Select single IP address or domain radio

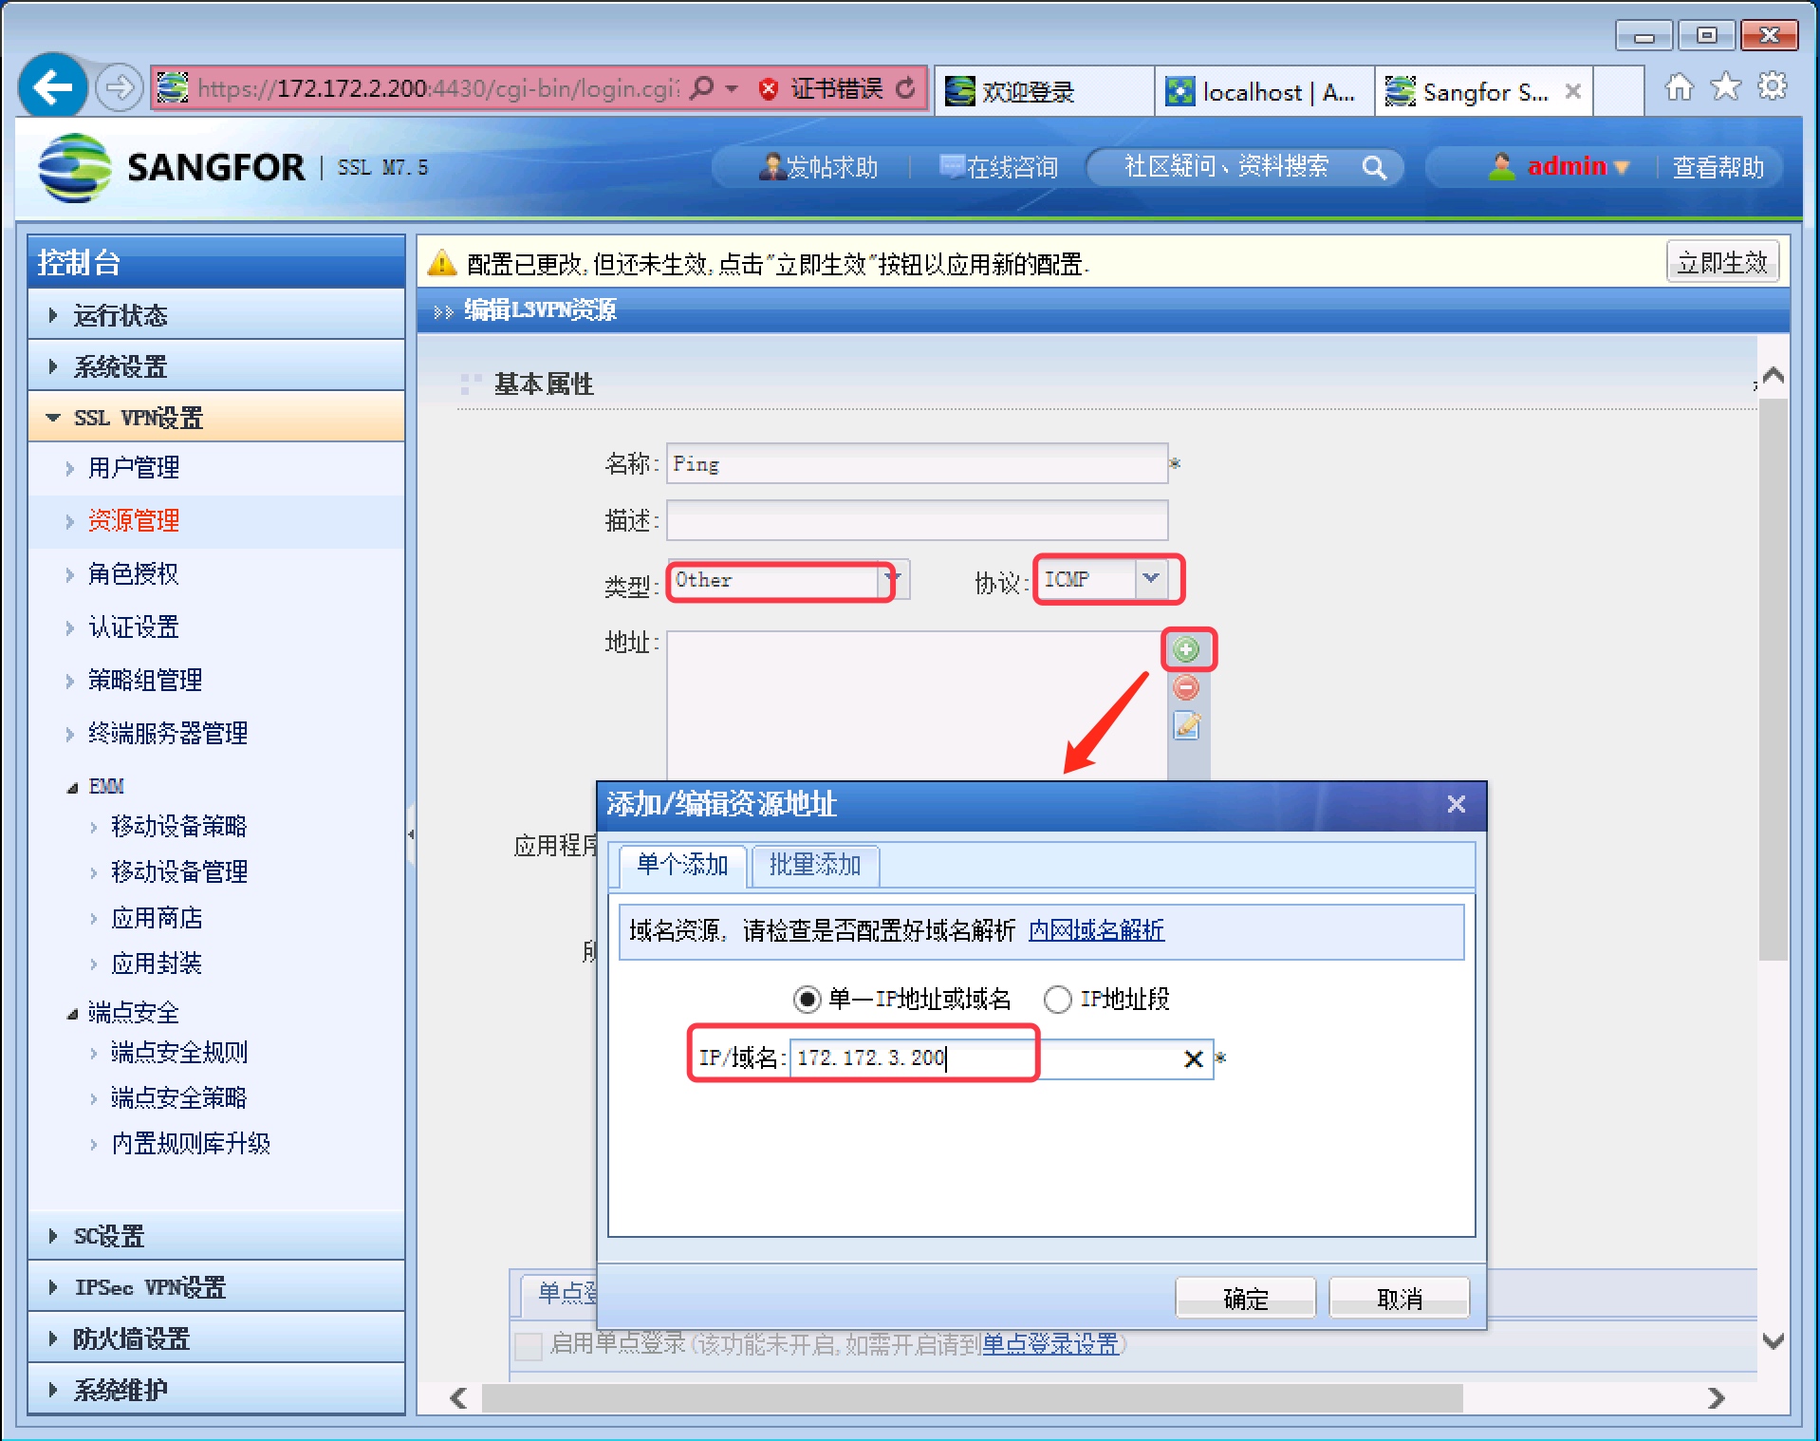tap(807, 999)
